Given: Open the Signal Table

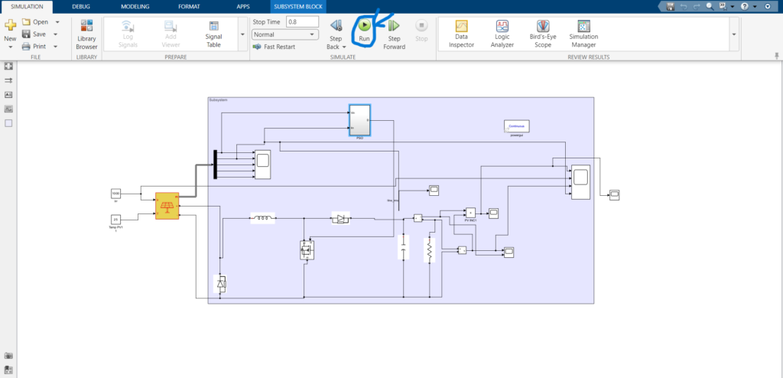Looking at the screenshot, I should click(214, 34).
